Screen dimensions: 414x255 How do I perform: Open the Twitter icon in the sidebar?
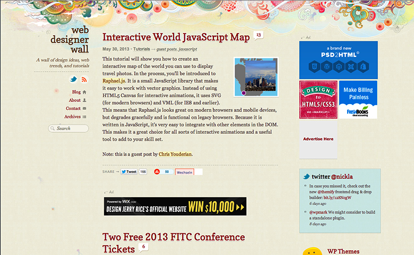[x=74, y=80]
